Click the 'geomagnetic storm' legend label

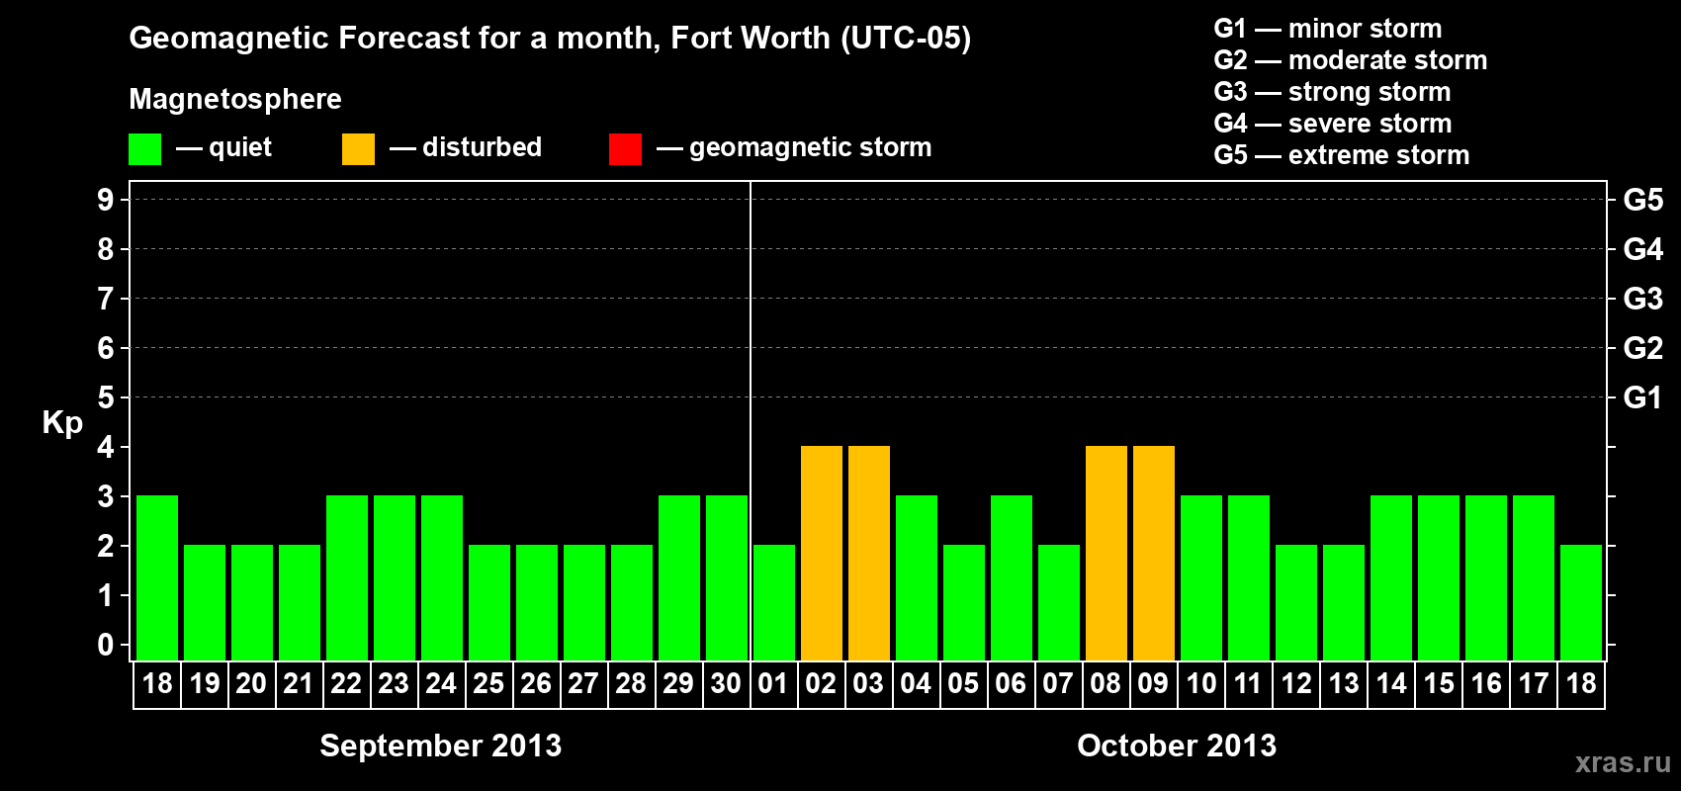click(x=811, y=147)
